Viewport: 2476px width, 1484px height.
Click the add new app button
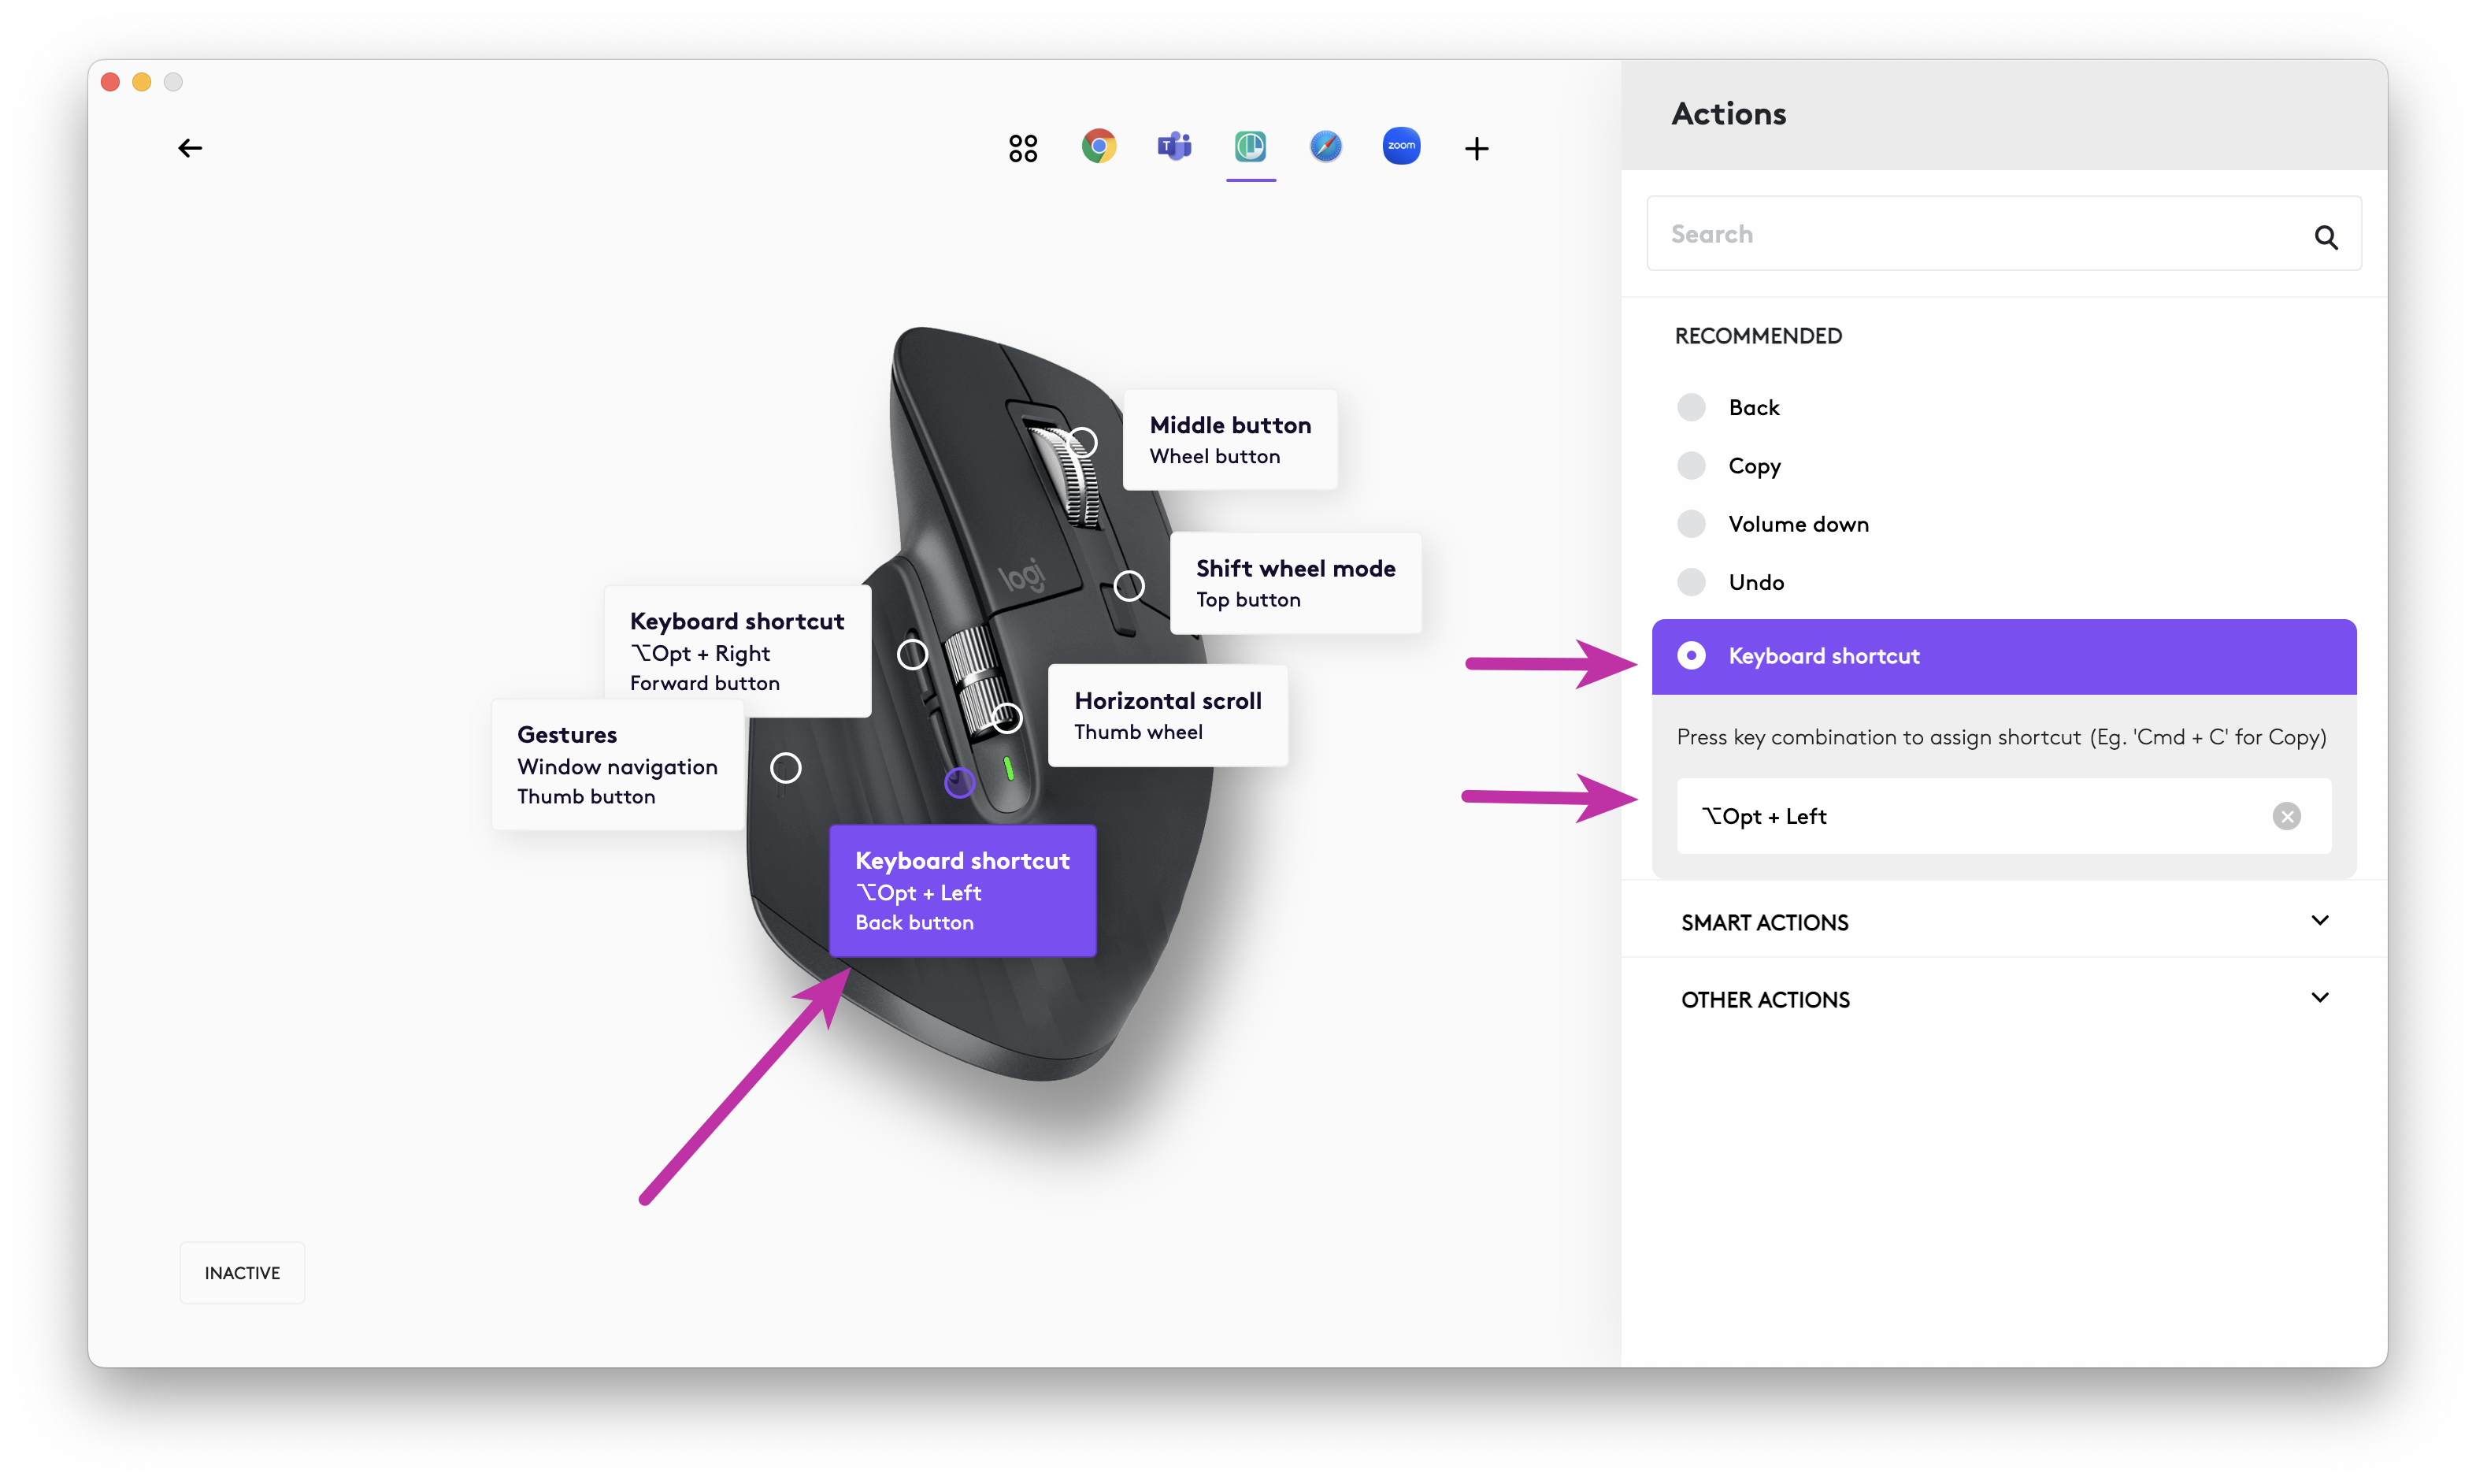[1478, 148]
